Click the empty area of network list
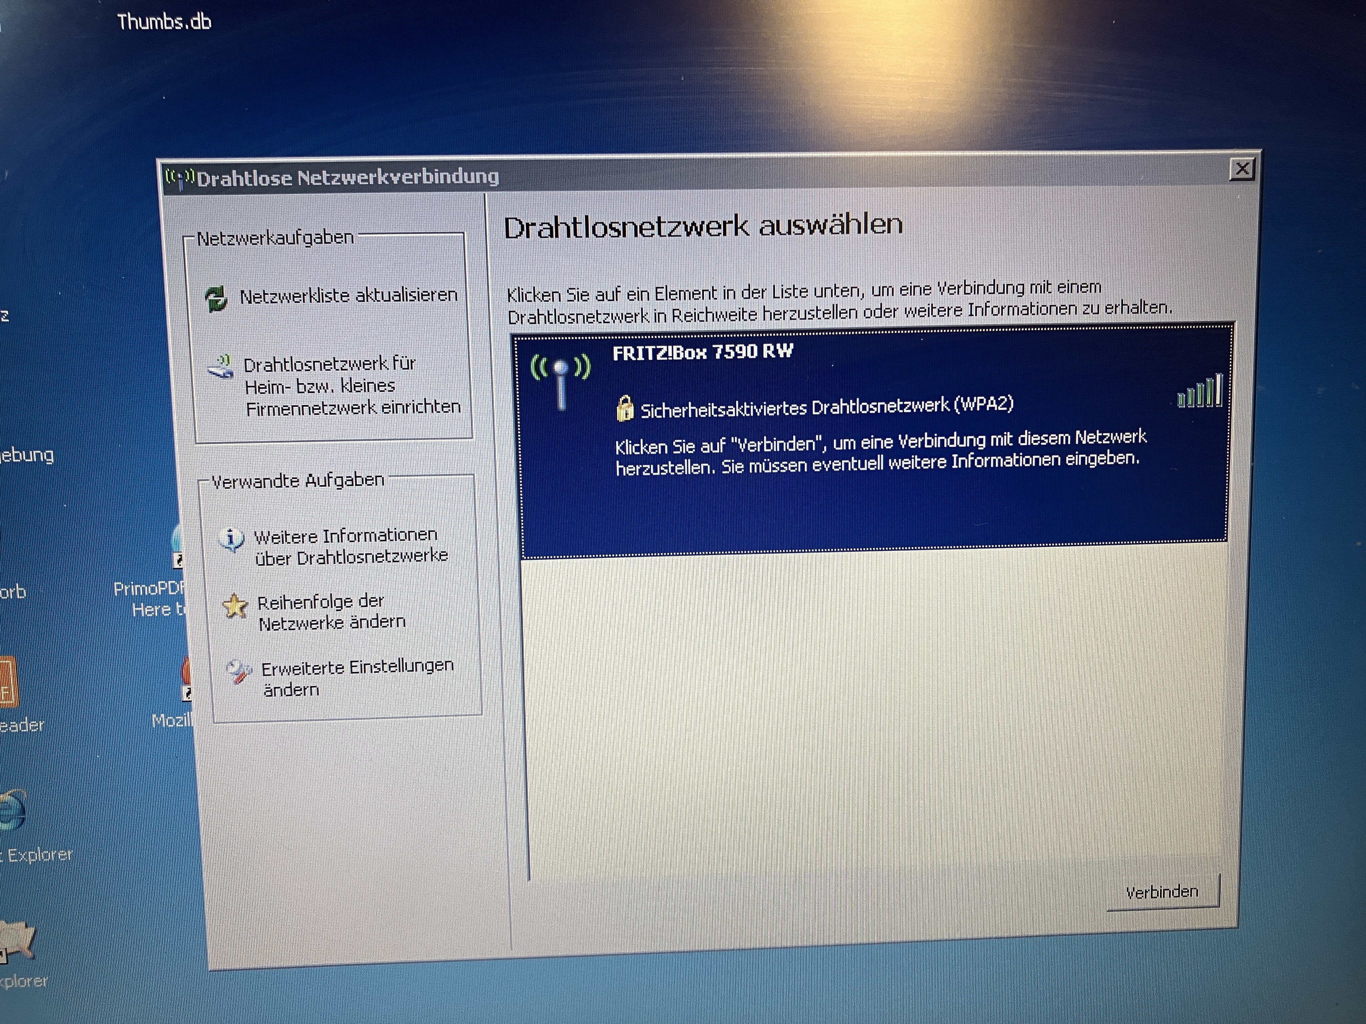 click(x=865, y=710)
